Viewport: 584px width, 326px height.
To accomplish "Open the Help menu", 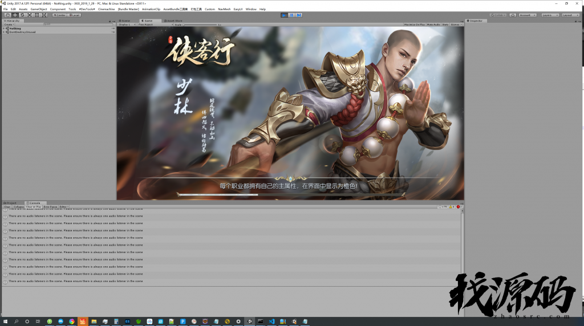I will click(262, 9).
